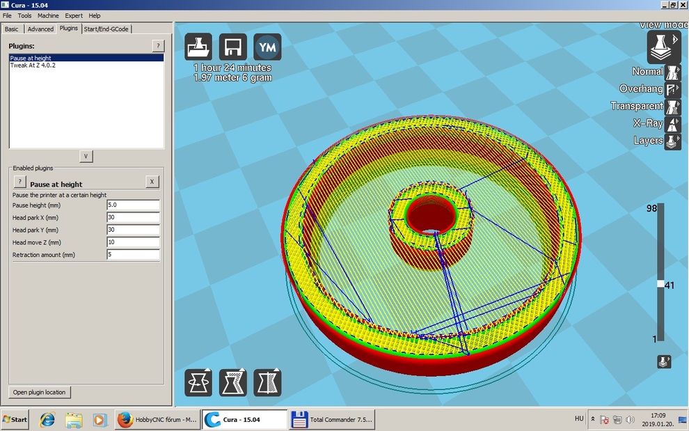Click the Save toolpath floppy icon
This screenshot has width=689, height=431.
pyautogui.click(x=233, y=47)
